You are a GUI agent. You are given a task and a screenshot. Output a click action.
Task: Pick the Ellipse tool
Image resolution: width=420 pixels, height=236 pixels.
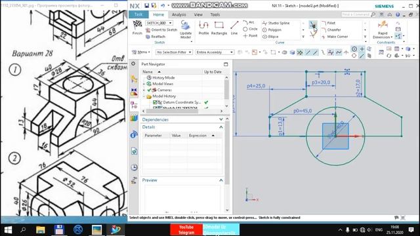pyautogui.click(x=270, y=37)
